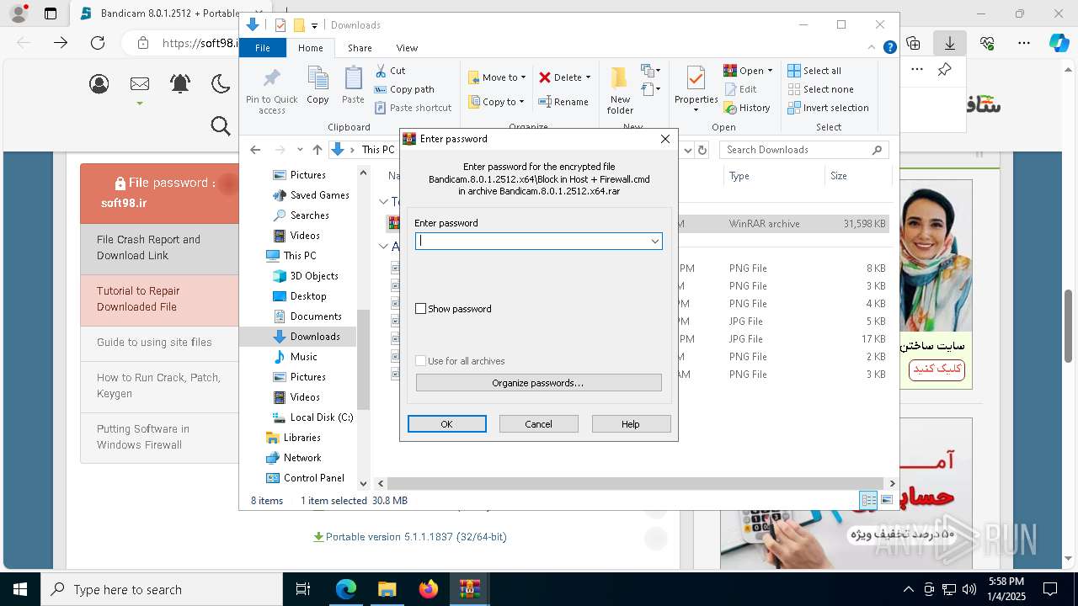Click the Explorer help question icon
This screenshot has height=606, width=1078.
[889, 48]
